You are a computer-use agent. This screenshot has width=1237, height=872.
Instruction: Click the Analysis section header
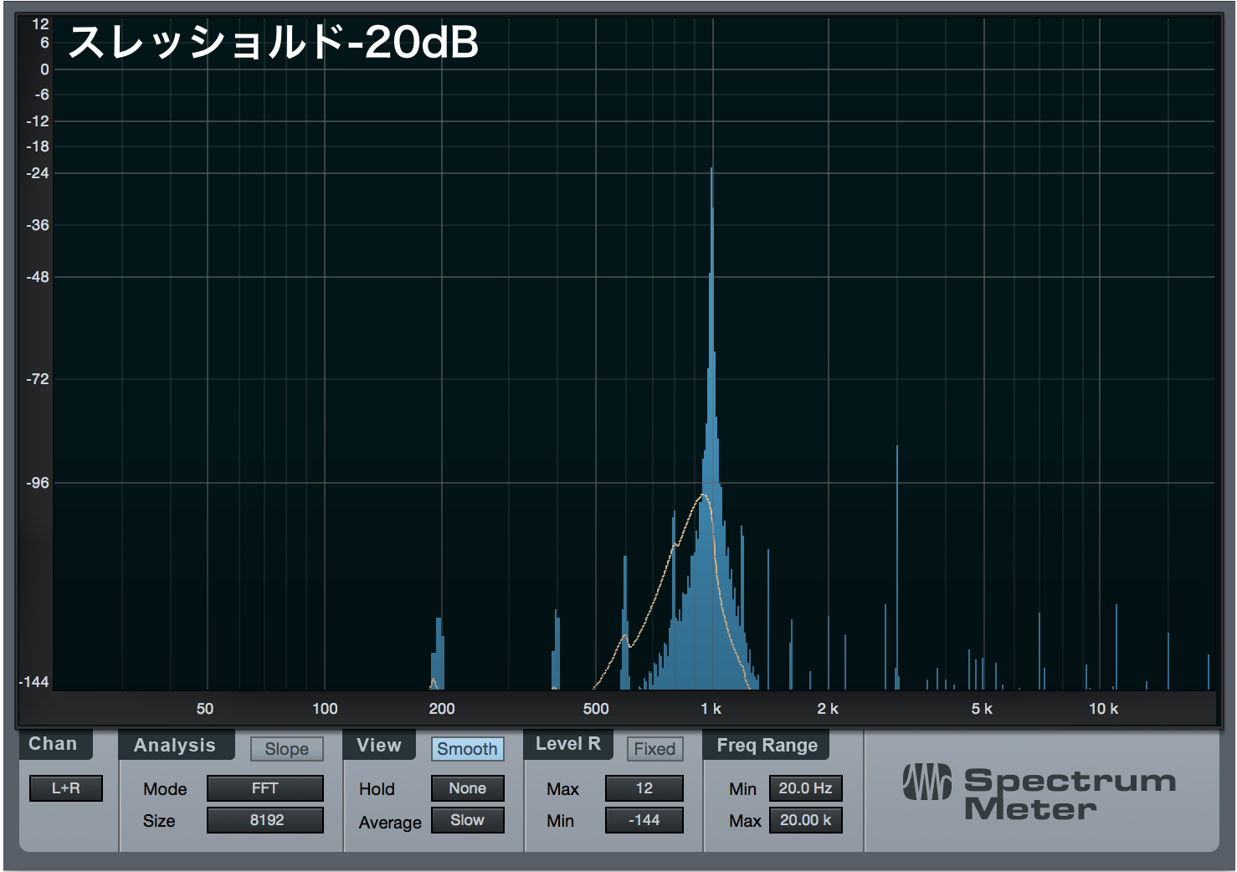175,745
